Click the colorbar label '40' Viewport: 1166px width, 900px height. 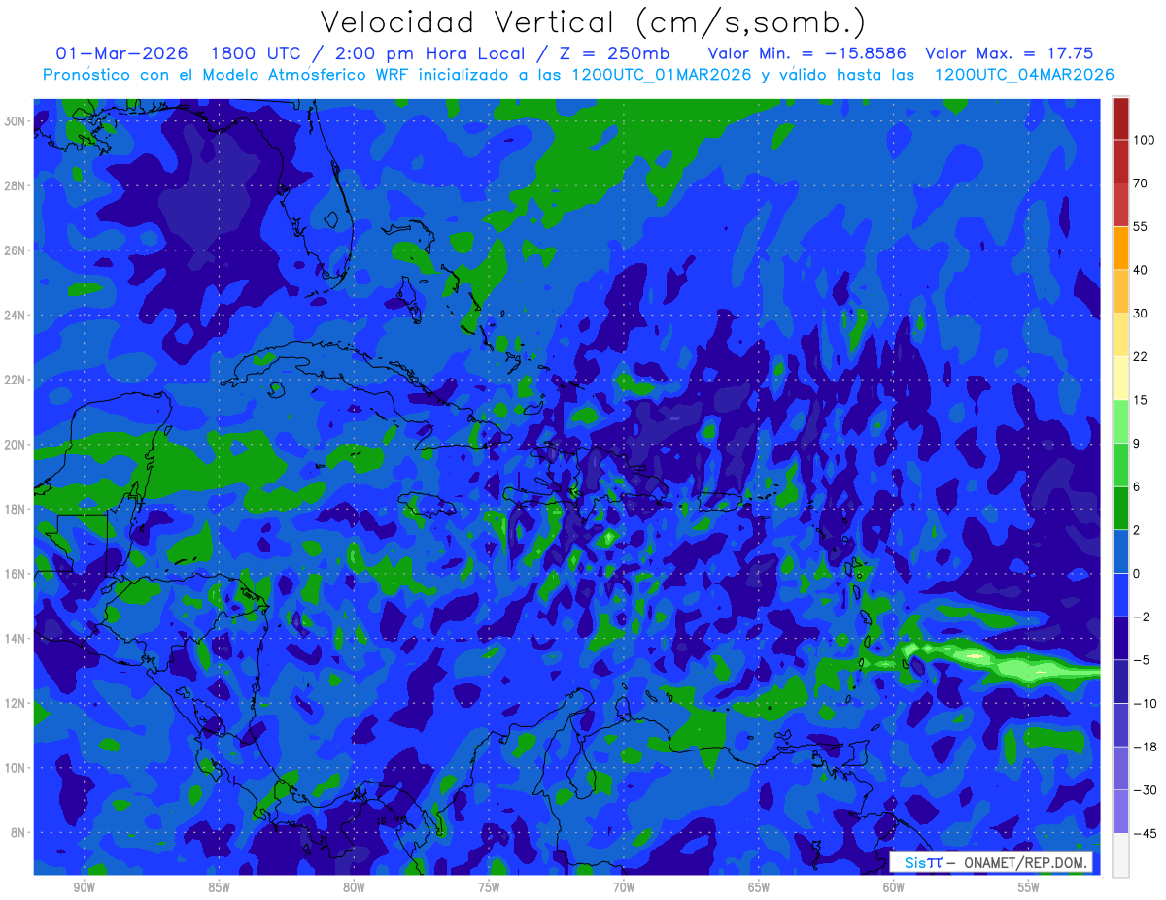coord(1142,270)
